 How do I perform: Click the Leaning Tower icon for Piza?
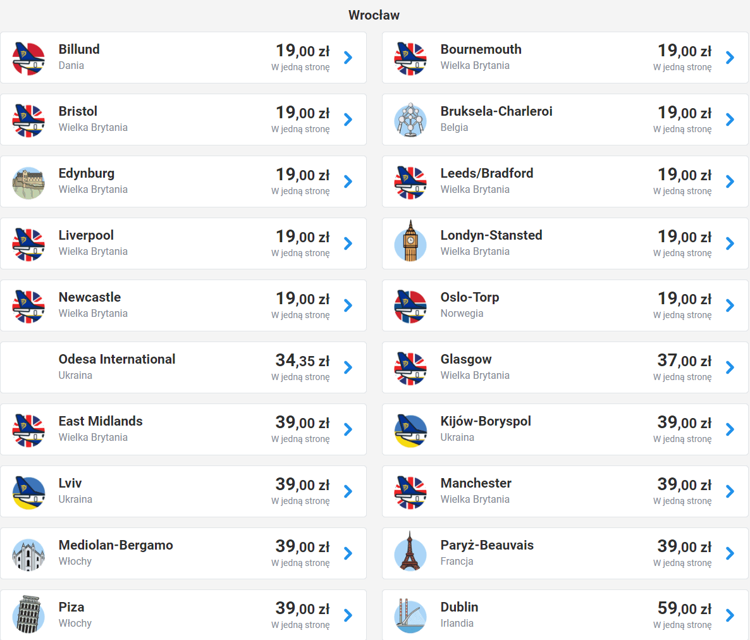pyautogui.click(x=28, y=615)
